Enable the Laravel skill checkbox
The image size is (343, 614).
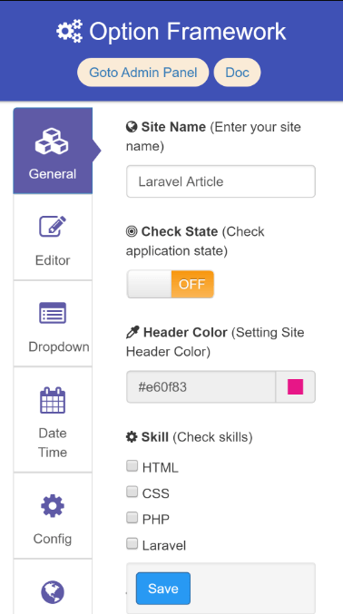(132, 543)
